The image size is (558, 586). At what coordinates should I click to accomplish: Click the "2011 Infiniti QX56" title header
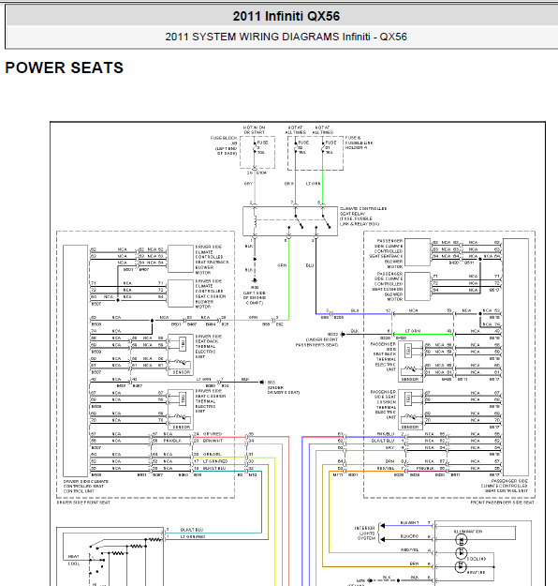[286, 17]
